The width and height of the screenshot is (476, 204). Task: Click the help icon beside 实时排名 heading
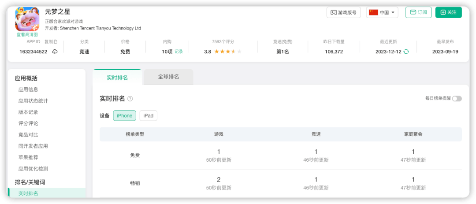coord(130,99)
